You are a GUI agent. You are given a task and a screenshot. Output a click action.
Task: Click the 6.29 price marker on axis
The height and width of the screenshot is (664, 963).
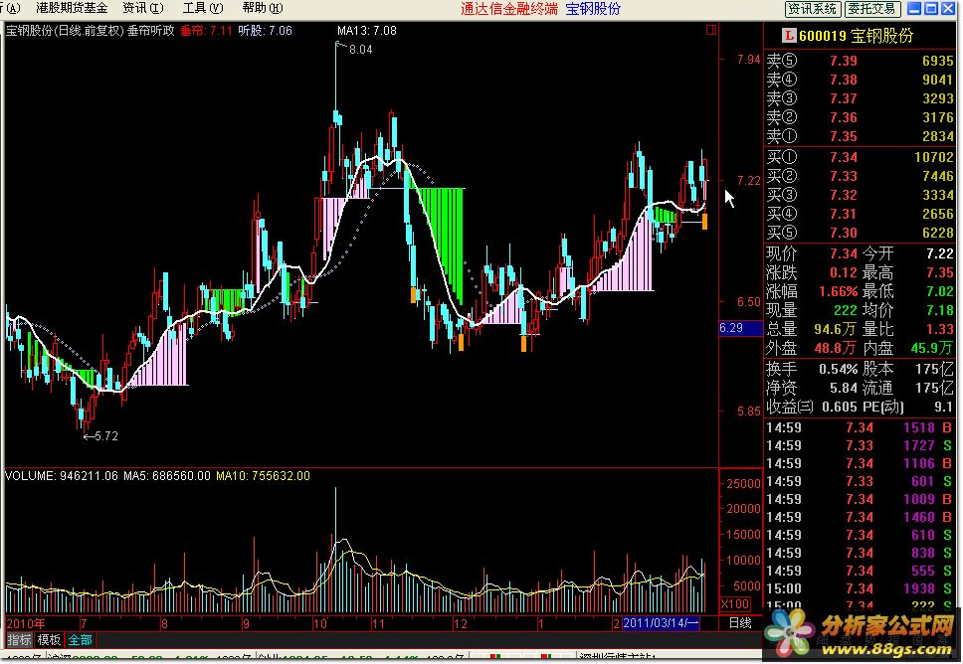pos(740,328)
